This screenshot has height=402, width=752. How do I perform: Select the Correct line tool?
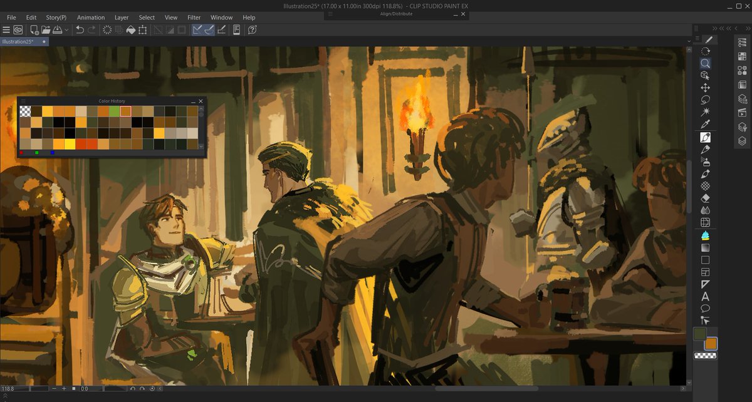[x=705, y=320]
